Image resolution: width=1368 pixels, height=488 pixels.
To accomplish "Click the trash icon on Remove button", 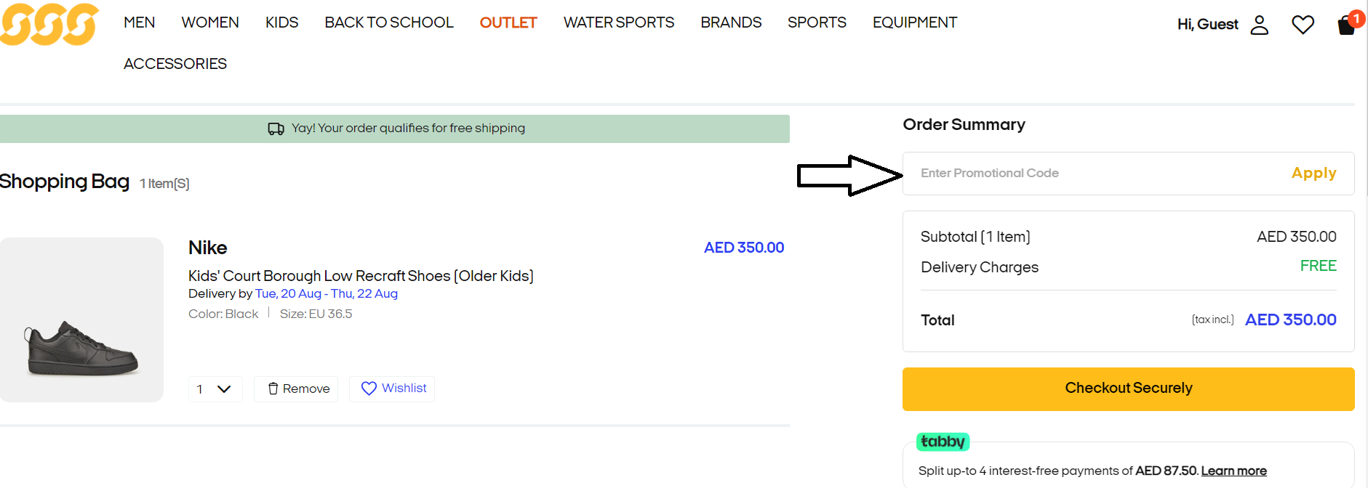I will (272, 389).
